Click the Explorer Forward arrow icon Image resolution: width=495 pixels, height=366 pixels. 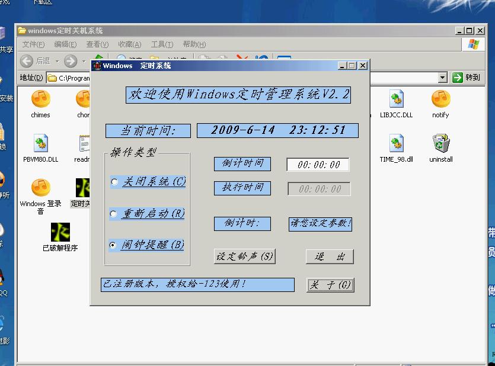[71, 61]
